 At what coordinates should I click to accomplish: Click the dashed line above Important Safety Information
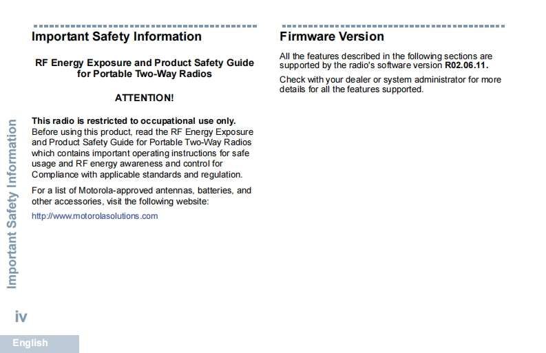pyautogui.click(x=145, y=25)
